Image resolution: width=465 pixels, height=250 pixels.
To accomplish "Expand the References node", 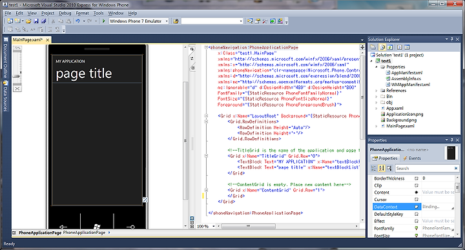I will [x=377, y=90].
